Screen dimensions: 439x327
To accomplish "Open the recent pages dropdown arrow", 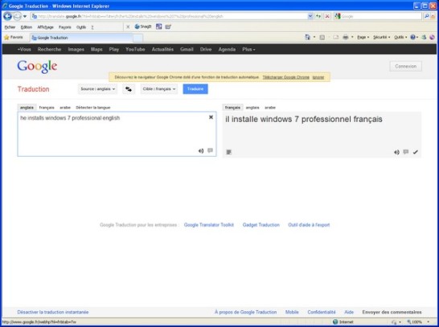I will tap(25, 17).
